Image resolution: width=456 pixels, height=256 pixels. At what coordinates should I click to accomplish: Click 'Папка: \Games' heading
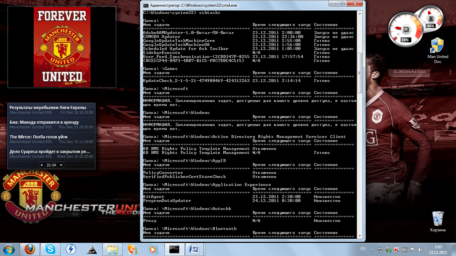point(160,69)
